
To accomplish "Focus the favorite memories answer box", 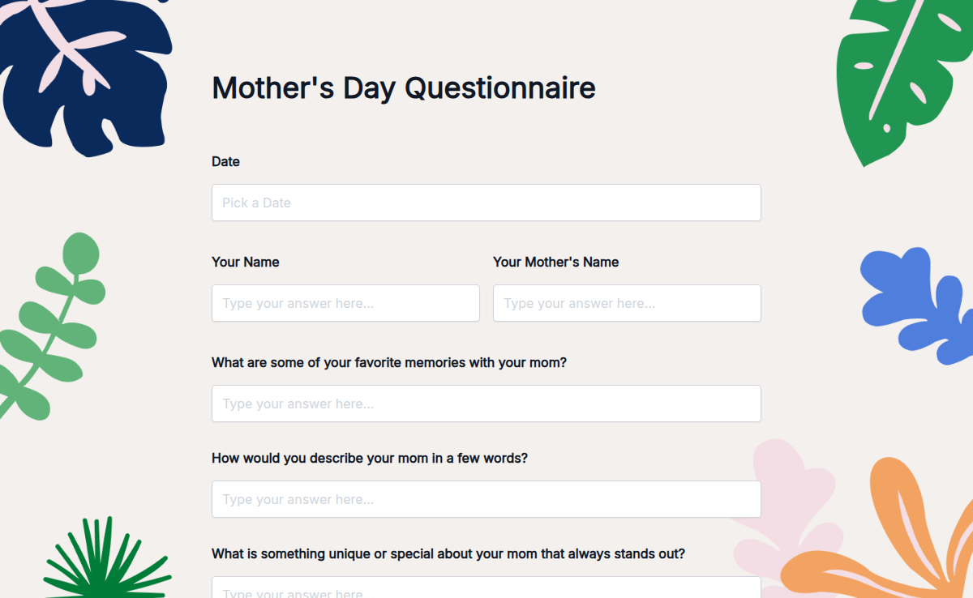I will [486, 403].
